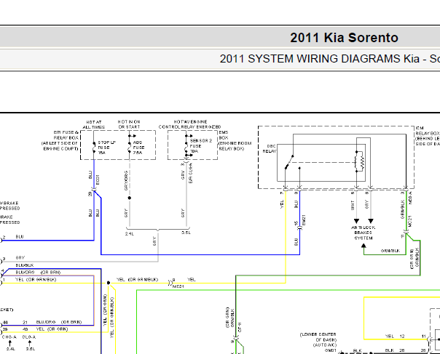Screen dimensions: 440x354
Task: Select the "M02-A" connector label
Action: 410,198
